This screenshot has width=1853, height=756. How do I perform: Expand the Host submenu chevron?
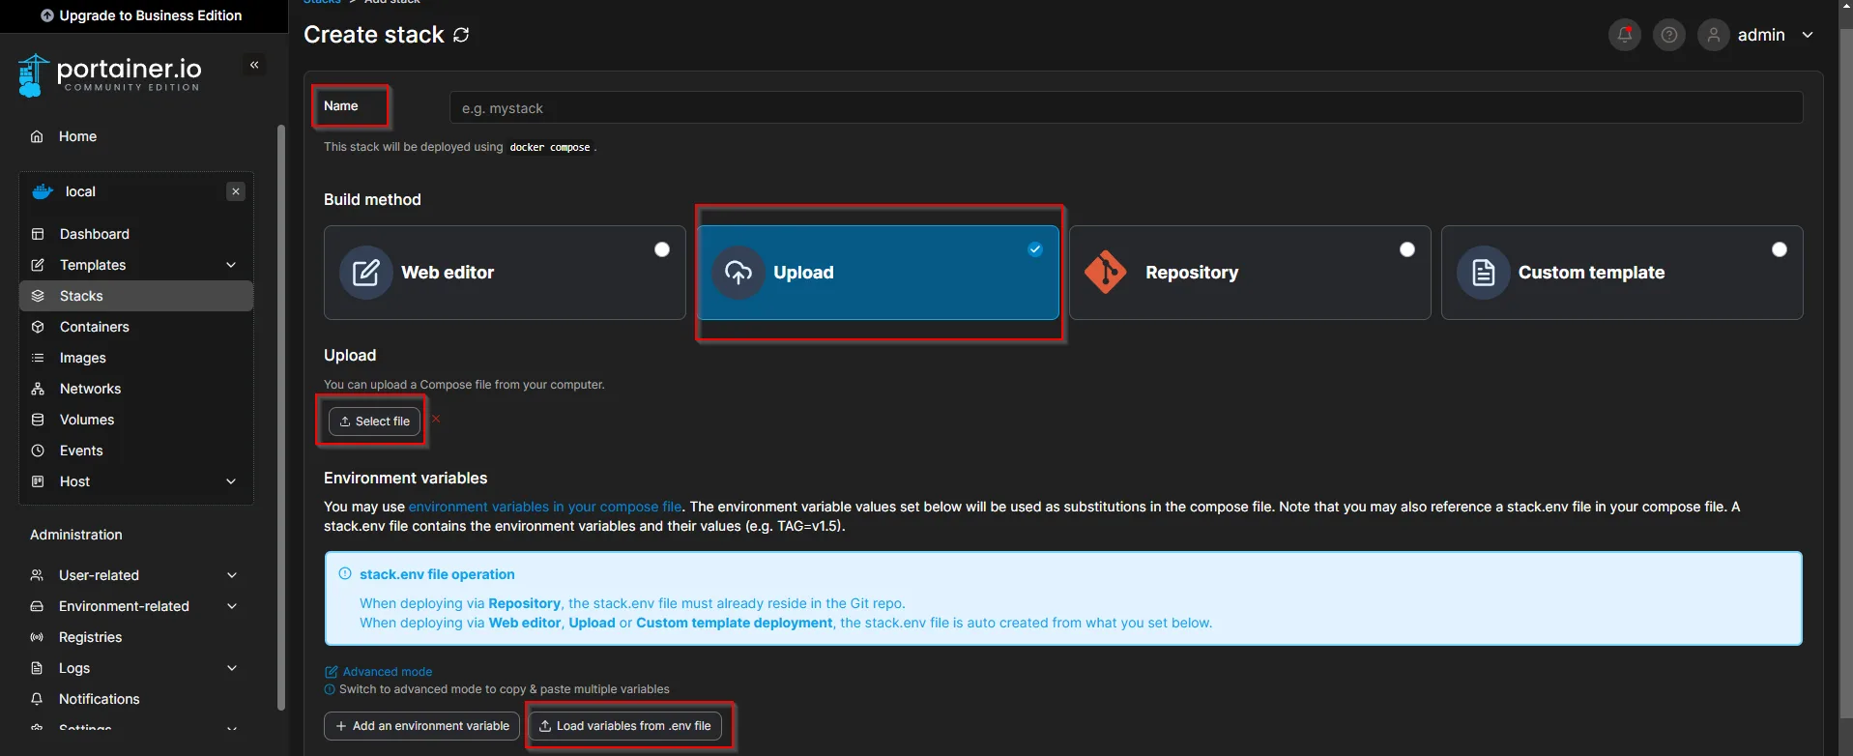(x=231, y=481)
